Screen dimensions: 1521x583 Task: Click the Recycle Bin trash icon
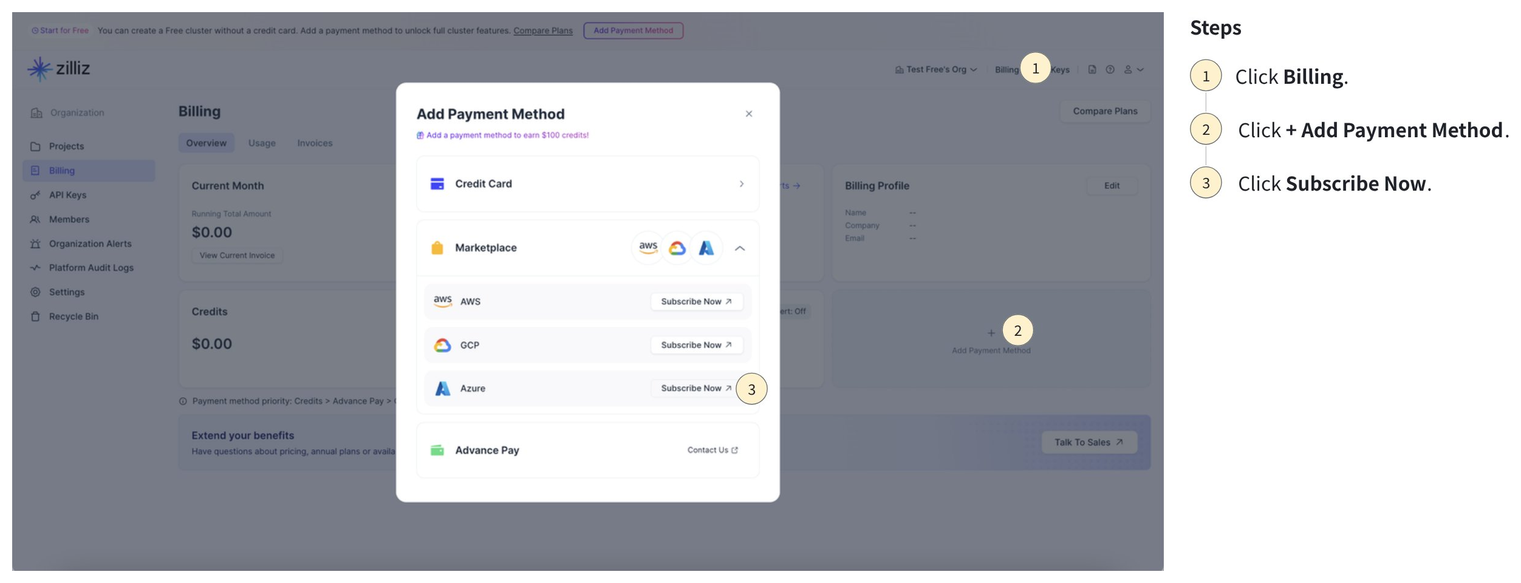[35, 316]
